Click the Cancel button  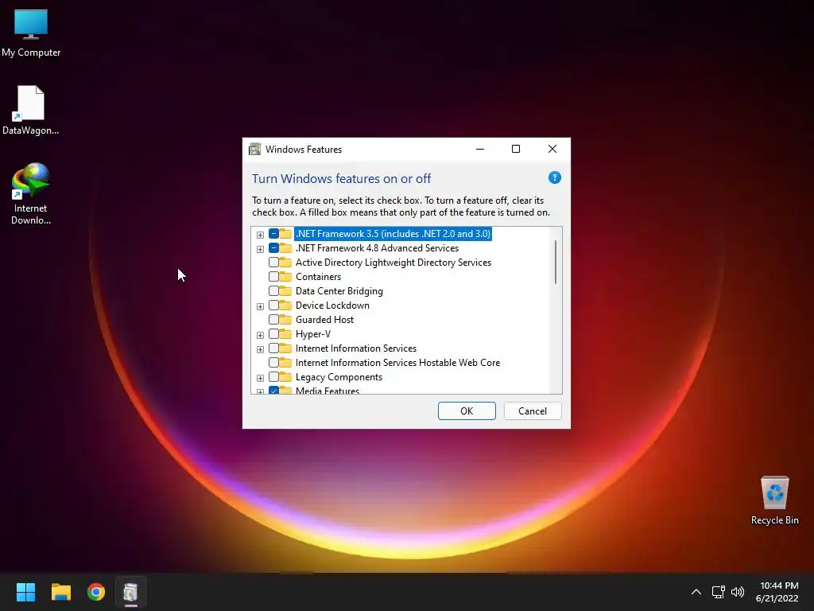coord(533,411)
